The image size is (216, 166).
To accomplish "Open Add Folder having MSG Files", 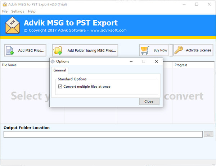I will coord(85,50).
